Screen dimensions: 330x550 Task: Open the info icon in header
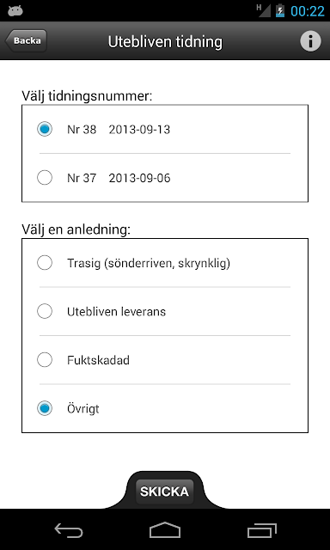tap(310, 41)
